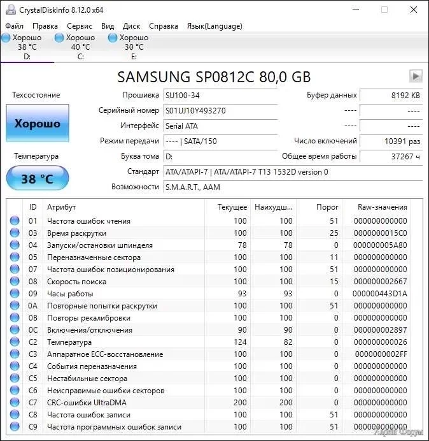The image size is (429, 441).
Task: Select disk E: at 30 °C
Action: click(134, 47)
